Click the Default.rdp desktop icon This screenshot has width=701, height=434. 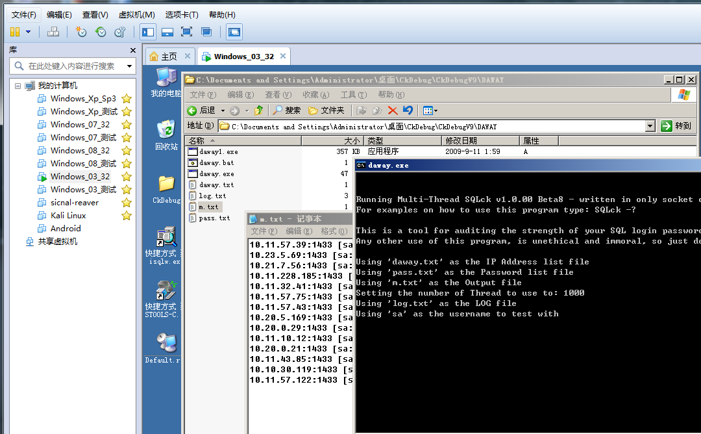tap(163, 348)
